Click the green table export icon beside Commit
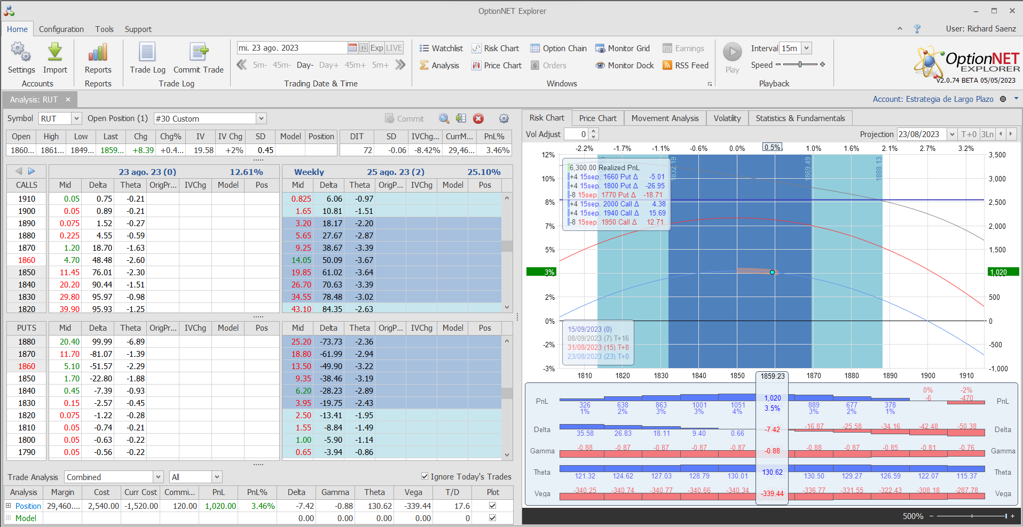1023x527 pixels. pyautogui.click(x=461, y=118)
